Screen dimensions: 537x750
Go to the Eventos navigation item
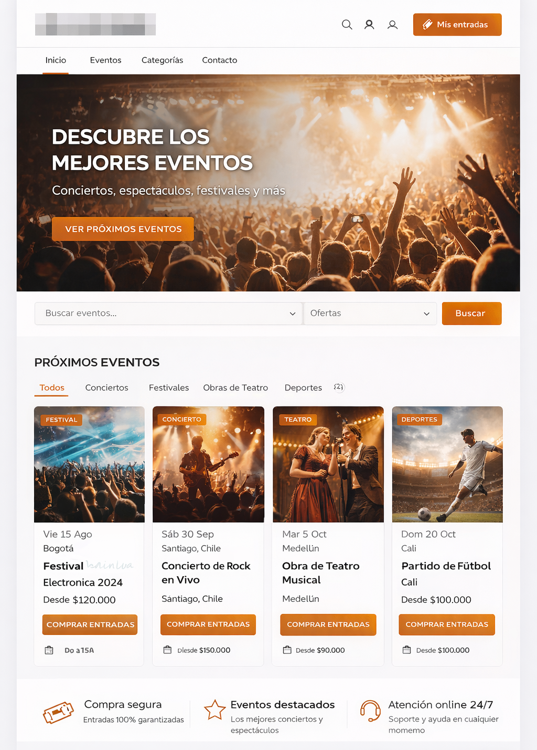click(x=105, y=60)
